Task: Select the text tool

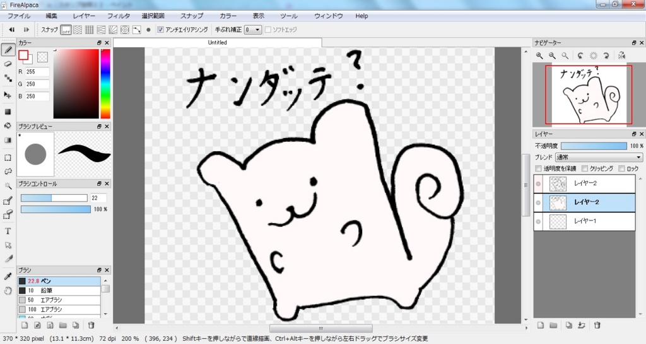Action: (x=8, y=231)
